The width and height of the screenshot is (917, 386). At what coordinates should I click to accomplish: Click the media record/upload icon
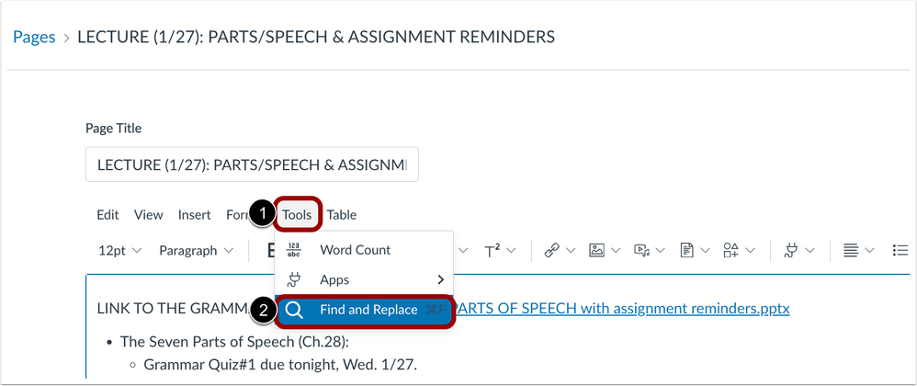point(641,250)
